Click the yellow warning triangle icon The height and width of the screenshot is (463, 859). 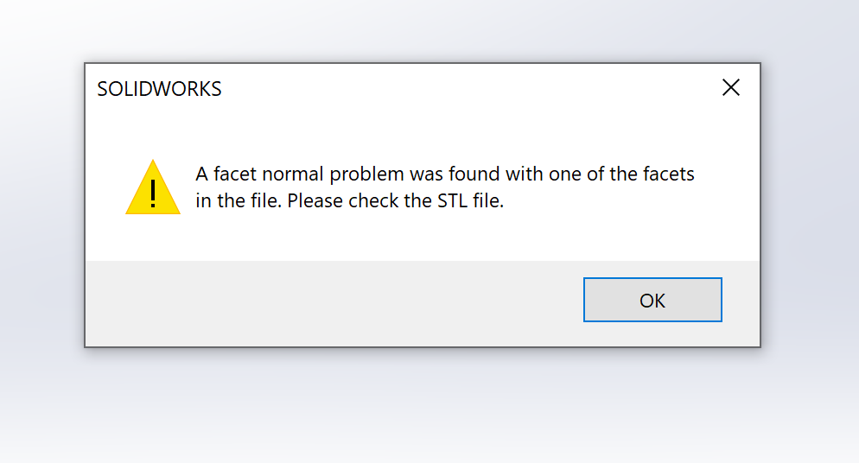pyautogui.click(x=153, y=187)
